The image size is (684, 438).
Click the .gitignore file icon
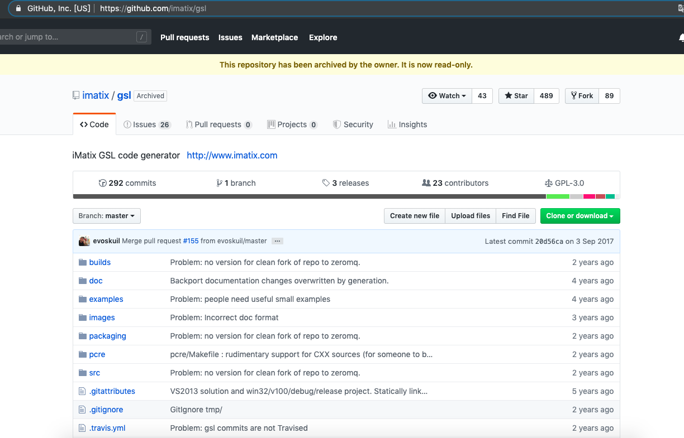82,410
